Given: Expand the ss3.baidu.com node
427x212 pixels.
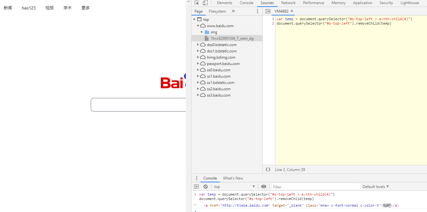Looking at the screenshot, I should [198, 95].
